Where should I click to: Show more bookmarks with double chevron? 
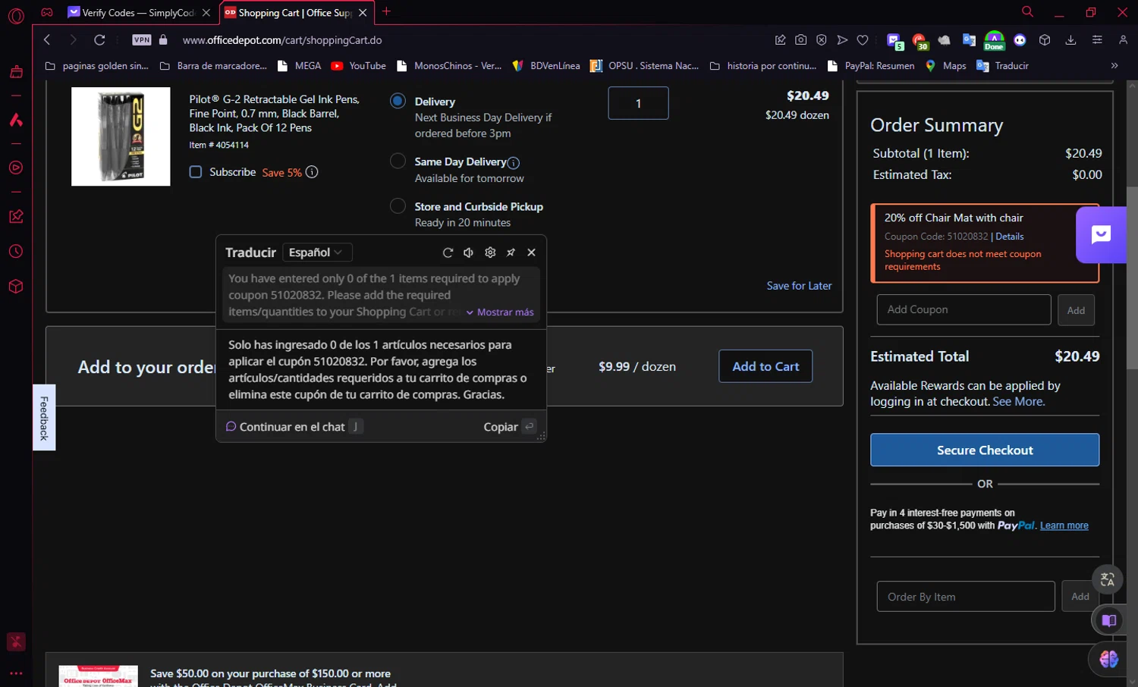[x=1114, y=66]
